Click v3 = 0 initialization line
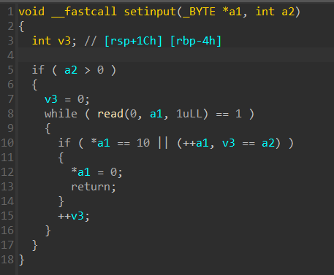 pyautogui.click(x=67, y=99)
